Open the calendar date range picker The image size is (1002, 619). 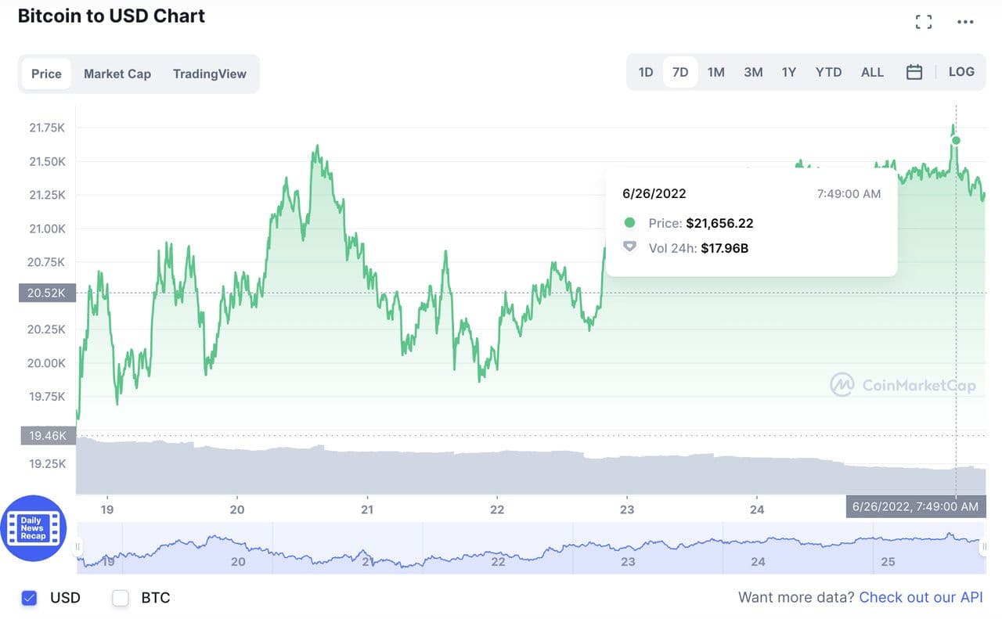(914, 72)
